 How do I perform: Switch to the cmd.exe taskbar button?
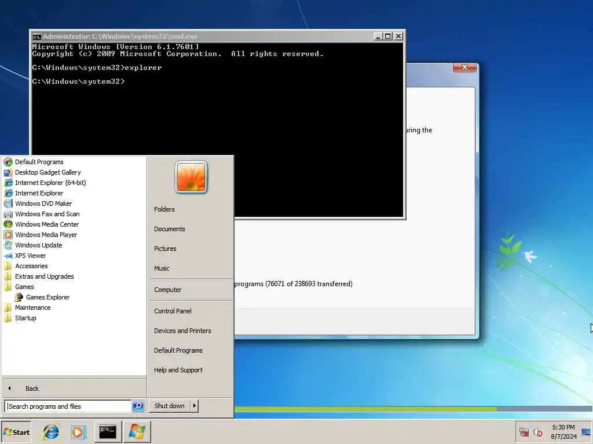(x=108, y=432)
